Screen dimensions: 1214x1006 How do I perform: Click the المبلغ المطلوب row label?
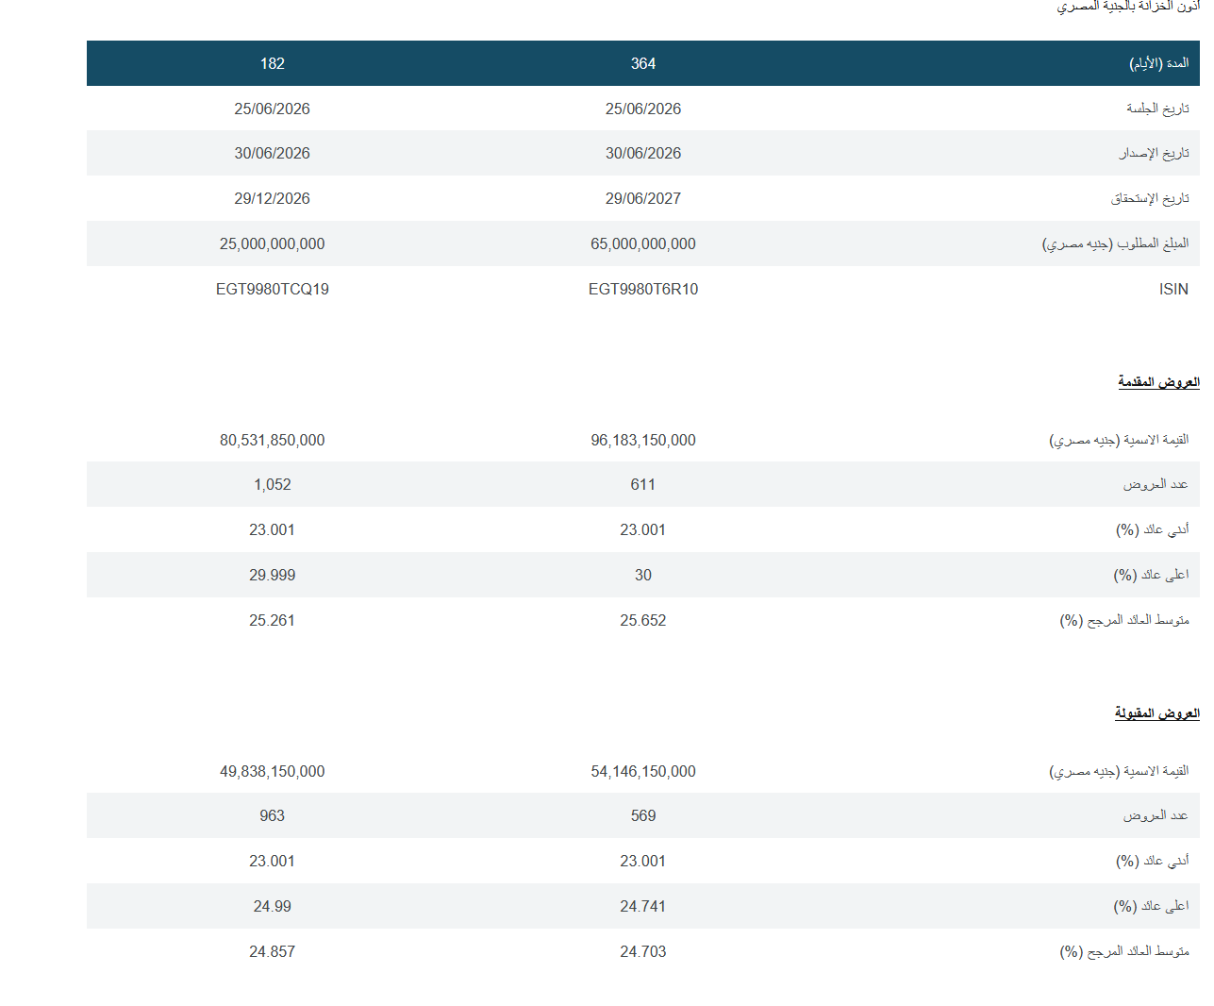(x=1115, y=243)
